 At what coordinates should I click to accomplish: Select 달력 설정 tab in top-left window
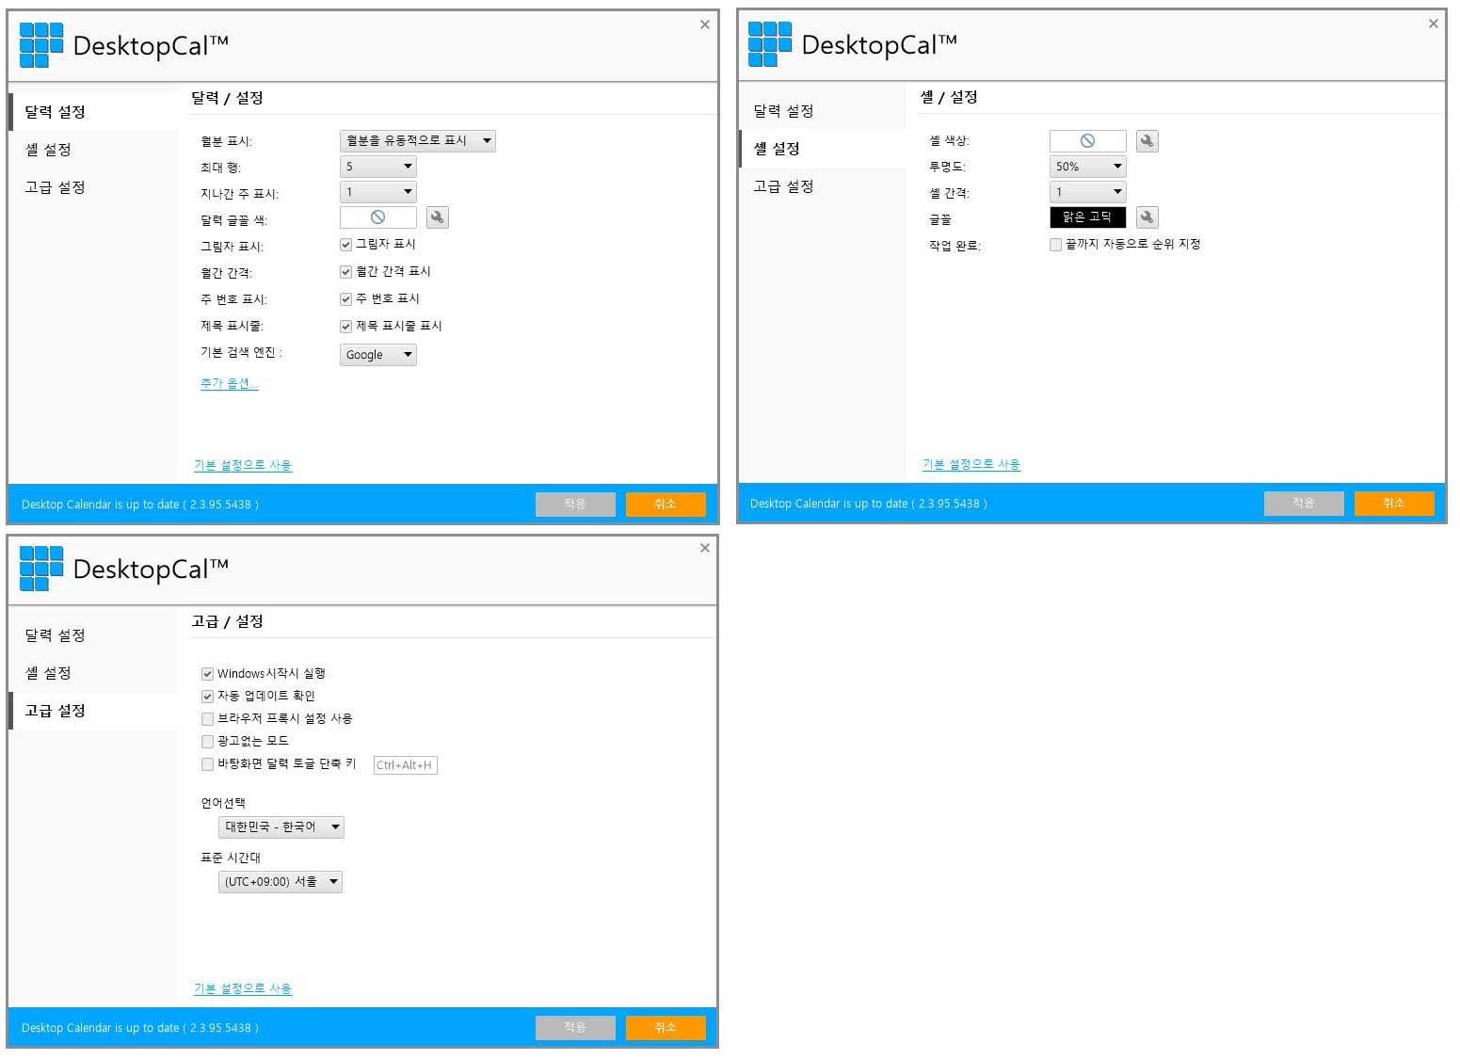(93, 112)
